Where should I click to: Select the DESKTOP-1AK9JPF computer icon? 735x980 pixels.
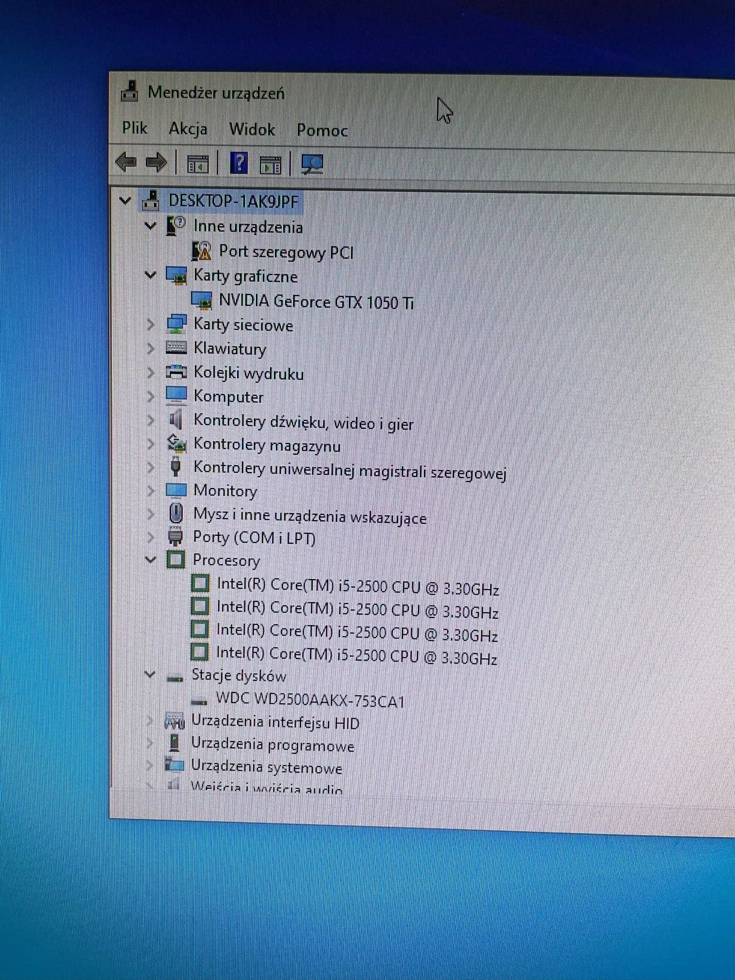point(151,201)
